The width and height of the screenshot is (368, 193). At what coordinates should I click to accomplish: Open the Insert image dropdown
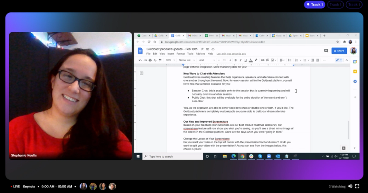(x=274, y=60)
